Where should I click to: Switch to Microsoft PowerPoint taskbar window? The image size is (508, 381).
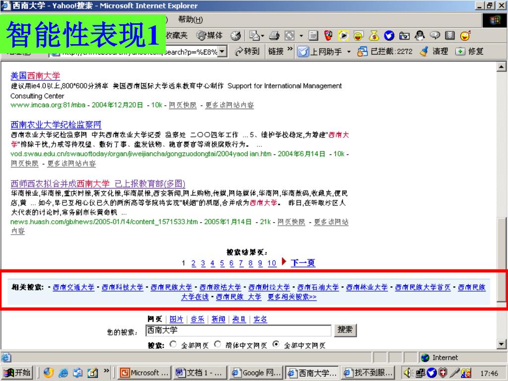144,373
